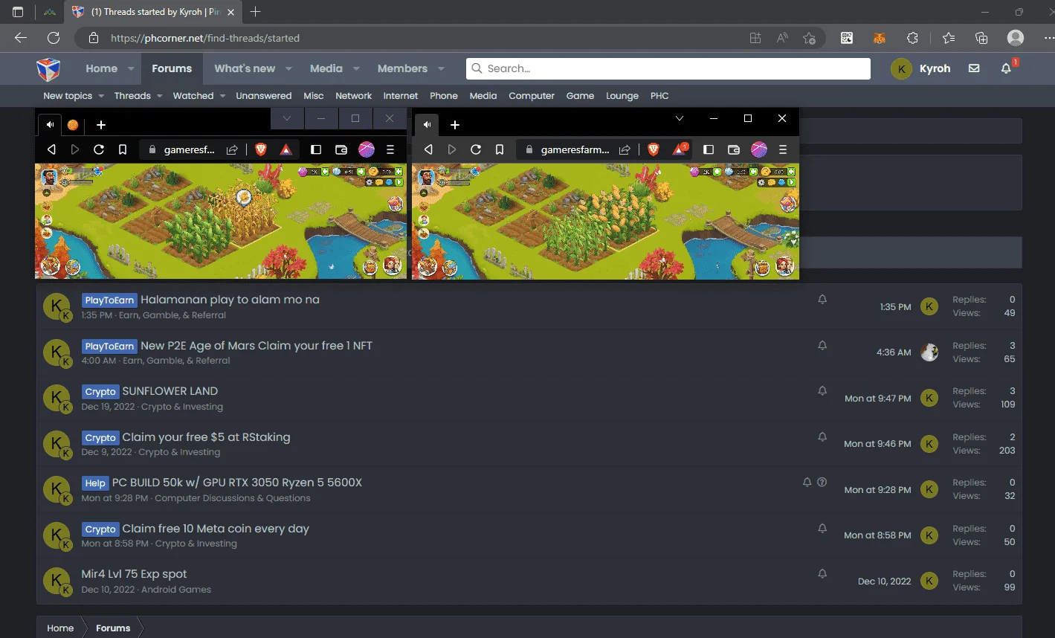
Task: Toggle sidebar icon in right Brave window
Action: (x=709, y=149)
